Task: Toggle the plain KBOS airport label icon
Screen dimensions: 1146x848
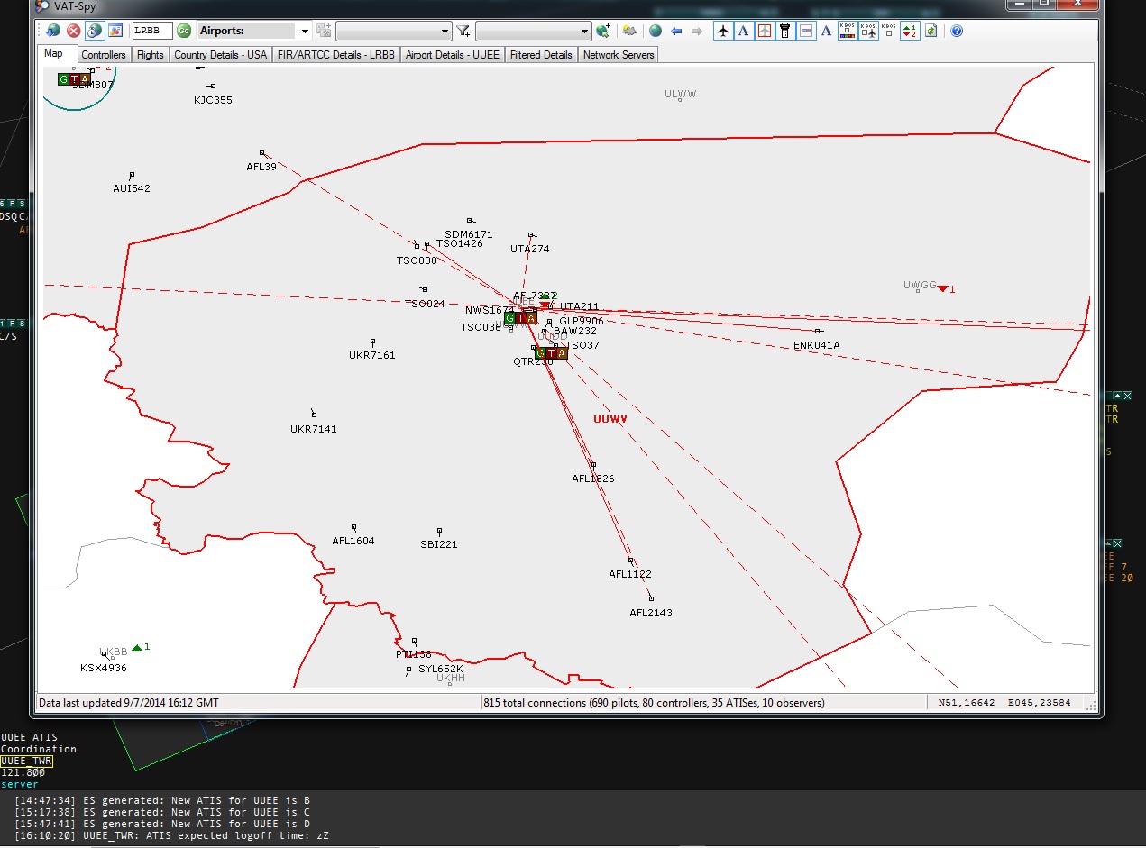Action: coord(889,31)
